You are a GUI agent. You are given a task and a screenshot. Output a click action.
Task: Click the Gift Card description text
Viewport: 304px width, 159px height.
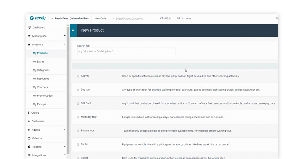point(199,103)
